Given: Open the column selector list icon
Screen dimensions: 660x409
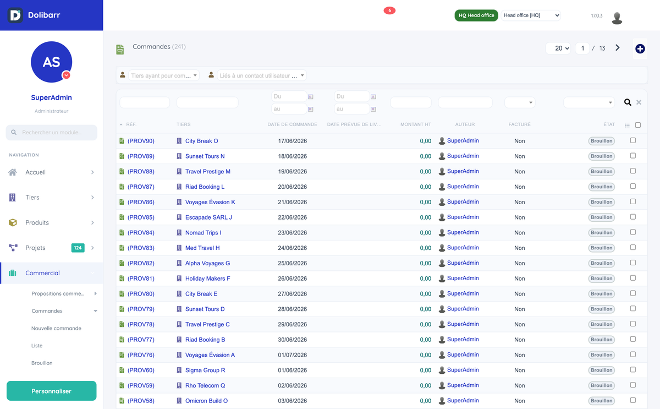Looking at the screenshot, I should [x=627, y=126].
